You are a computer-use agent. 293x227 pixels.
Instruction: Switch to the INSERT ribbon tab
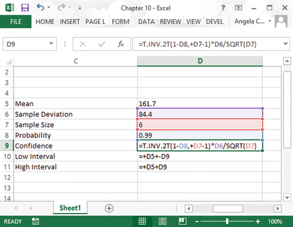click(70, 22)
